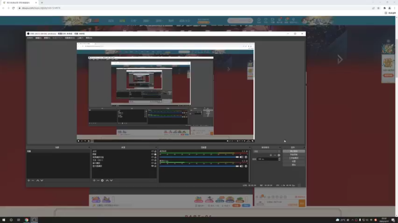The height and width of the screenshot is (223, 398).
Task: Open Task View on the taskbar
Action: point(18,220)
